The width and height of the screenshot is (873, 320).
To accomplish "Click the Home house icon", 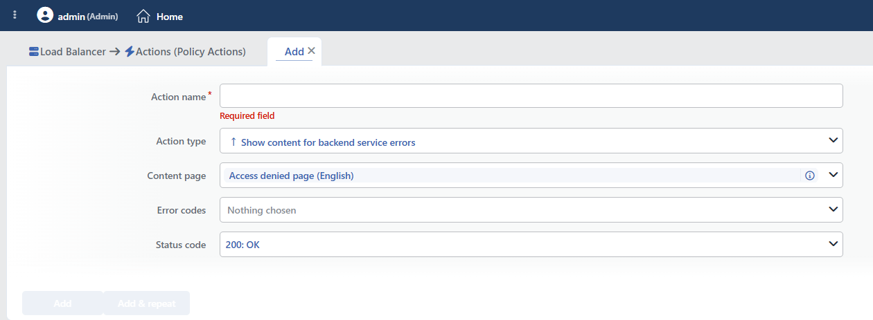I will pos(143,16).
